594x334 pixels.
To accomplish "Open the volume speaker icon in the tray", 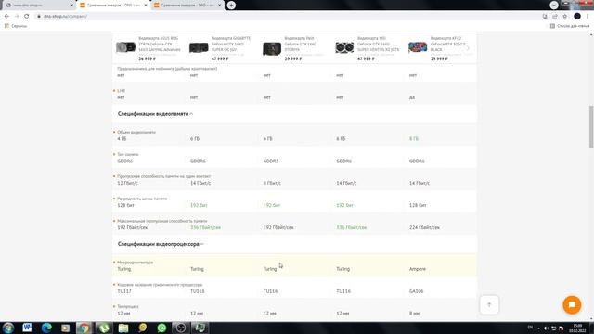I will pos(547,328).
